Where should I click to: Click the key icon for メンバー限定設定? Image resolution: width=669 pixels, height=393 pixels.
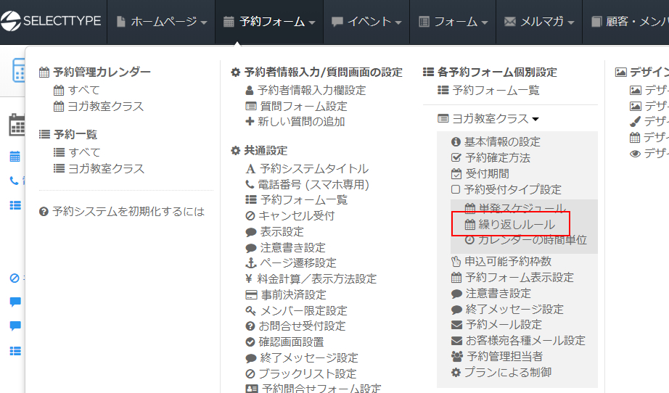click(251, 311)
